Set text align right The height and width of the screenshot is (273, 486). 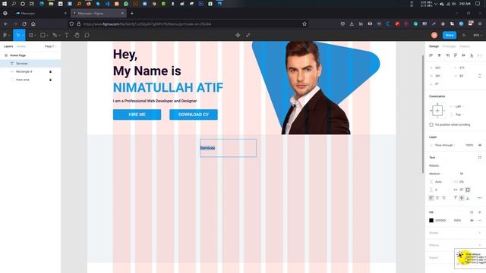(443, 198)
